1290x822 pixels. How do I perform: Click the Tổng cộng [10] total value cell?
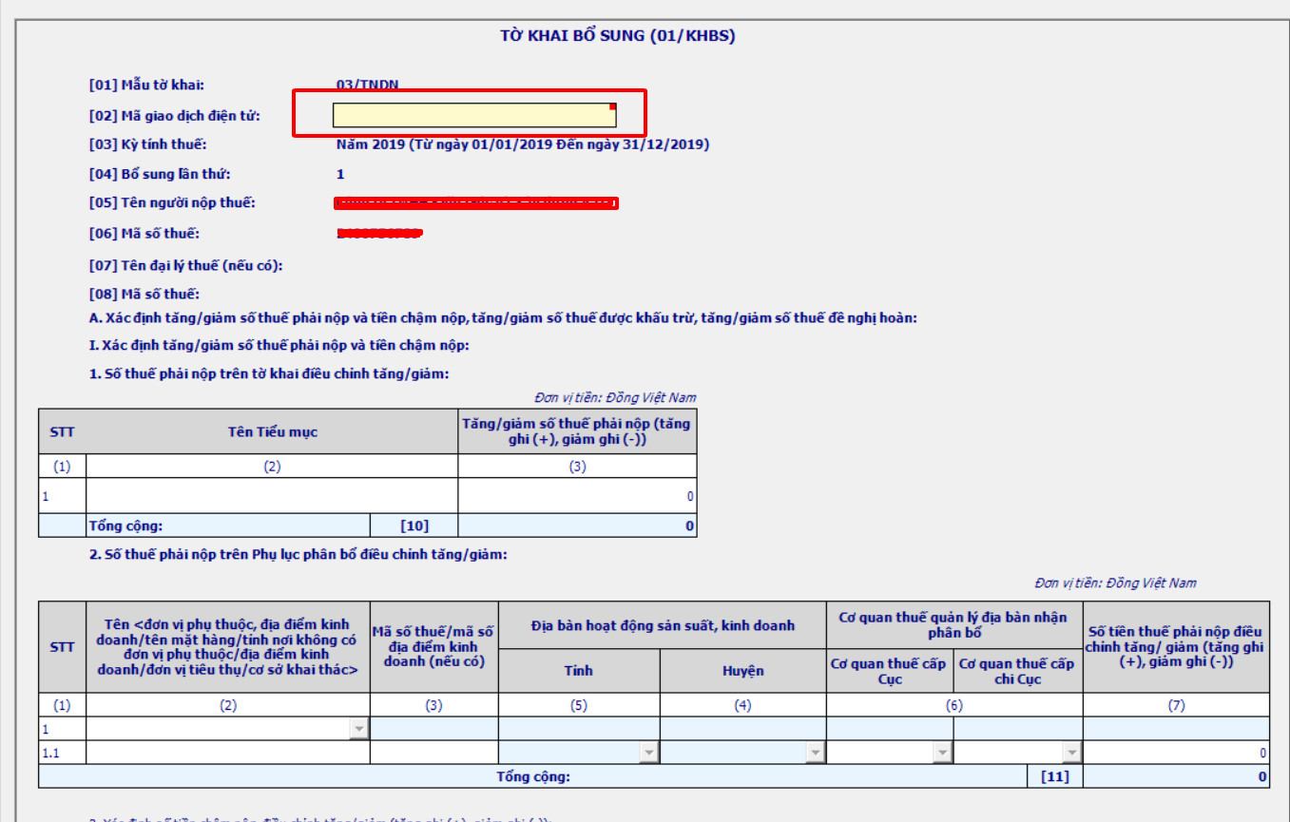577,526
